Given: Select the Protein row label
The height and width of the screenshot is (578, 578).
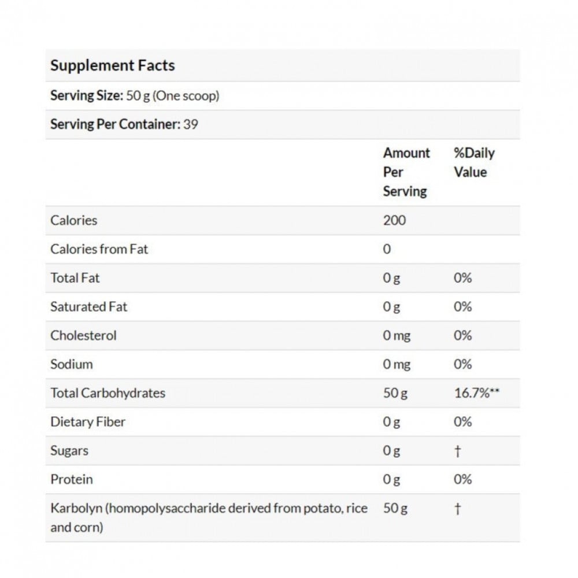Looking at the screenshot, I should (x=71, y=480).
